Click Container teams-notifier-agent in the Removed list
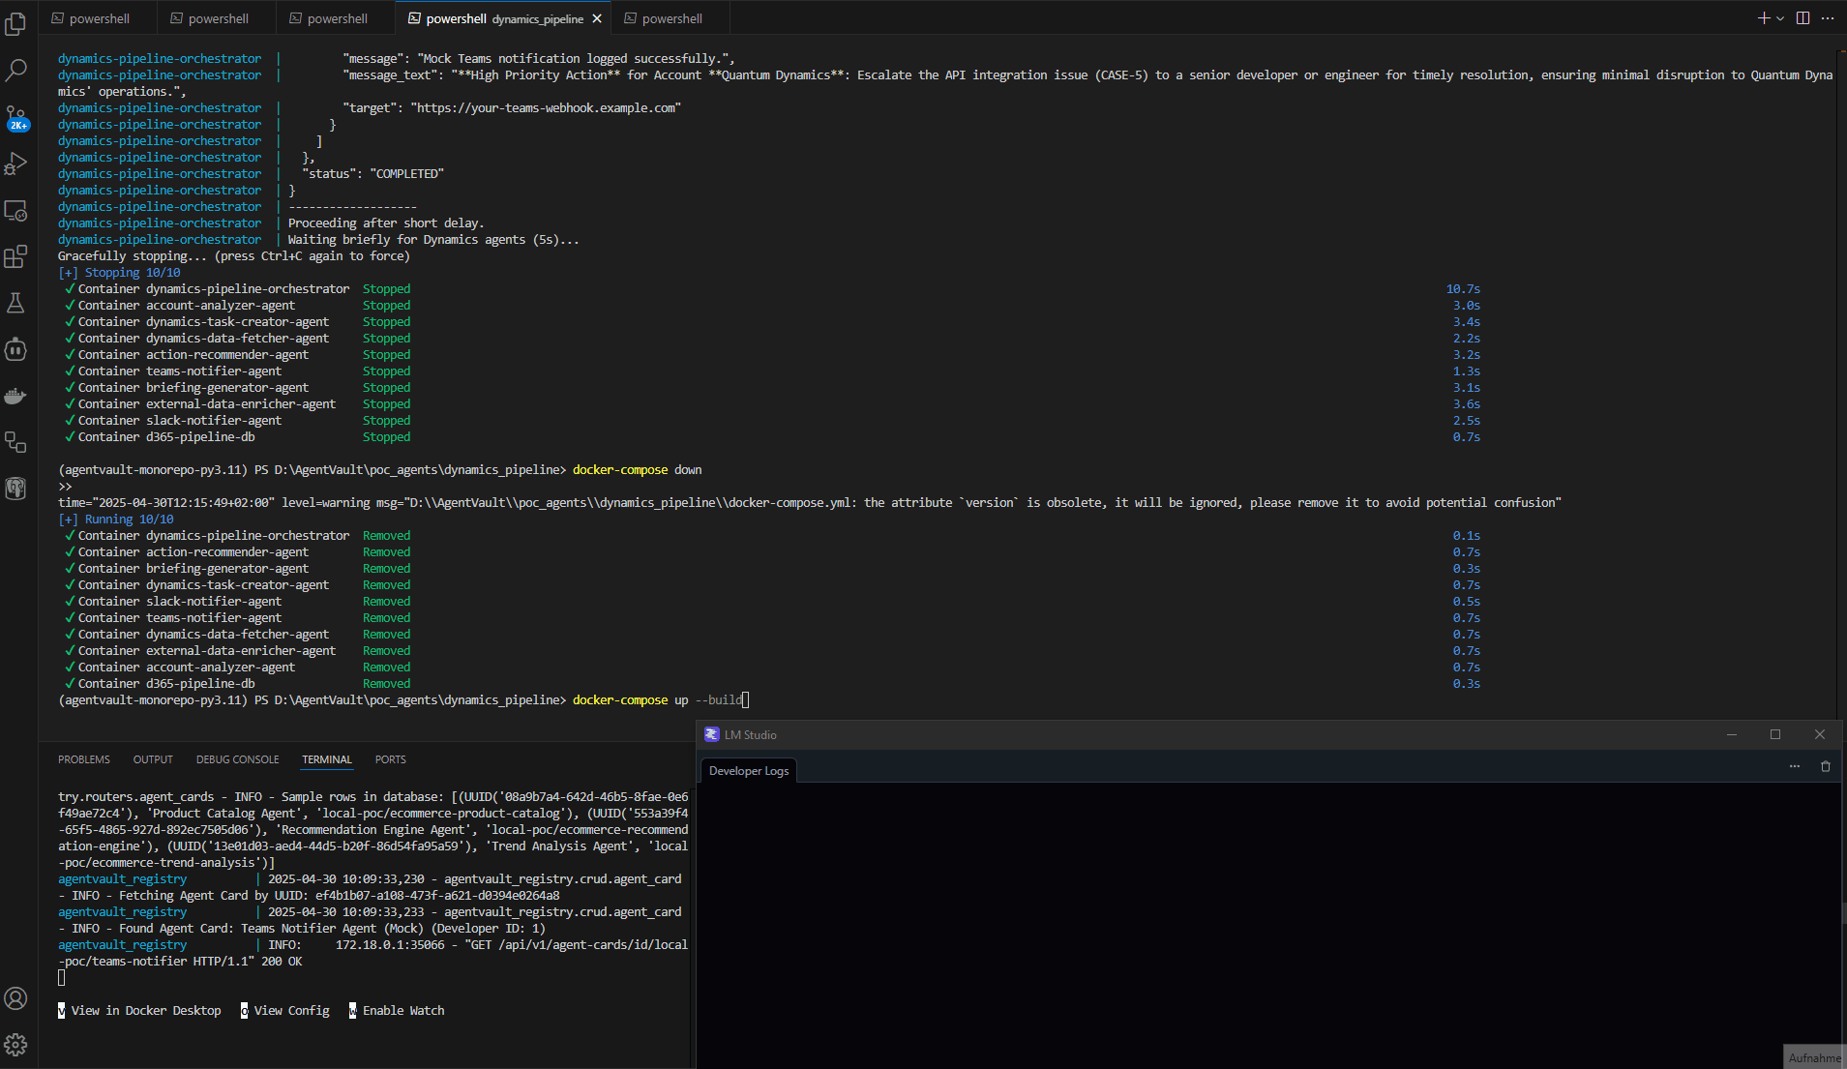 [x=180, y=617]
